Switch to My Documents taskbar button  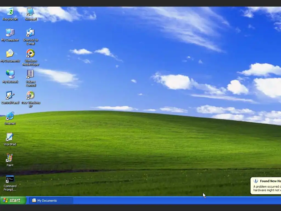[x=51, y=200]
